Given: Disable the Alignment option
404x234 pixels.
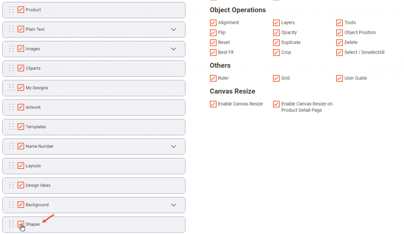Looking at the screenshot, I should pos(213,23).
